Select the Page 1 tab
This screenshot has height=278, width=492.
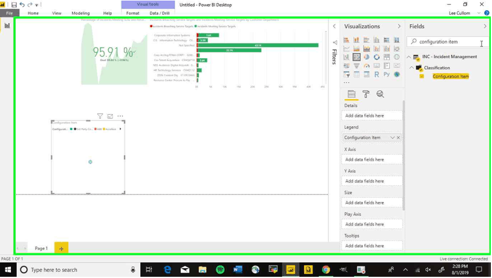pos(41,248)
